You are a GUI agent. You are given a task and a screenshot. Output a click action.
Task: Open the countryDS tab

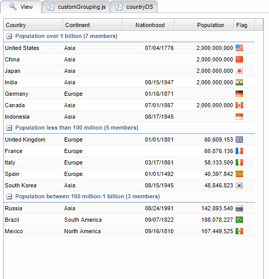click(134, 7)
